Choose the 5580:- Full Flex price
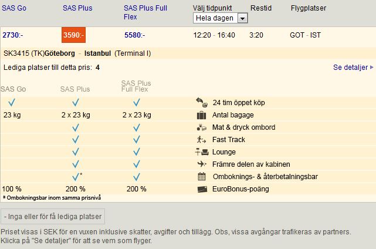The width and height of the screenshot is (376, 249). click(x=134, y=35)
